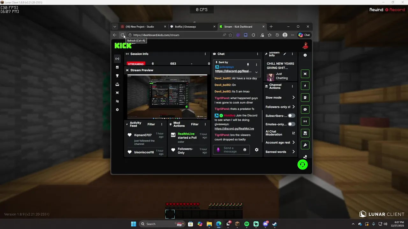Open browser profile account icon
This screenshot has width=408, height=229.
285,35
